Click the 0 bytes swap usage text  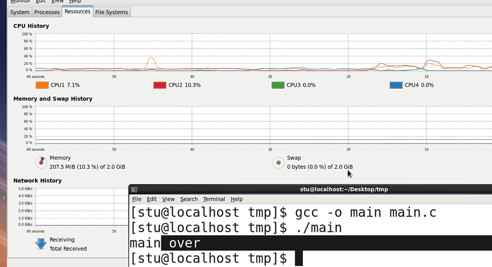[x=320, y=167]
